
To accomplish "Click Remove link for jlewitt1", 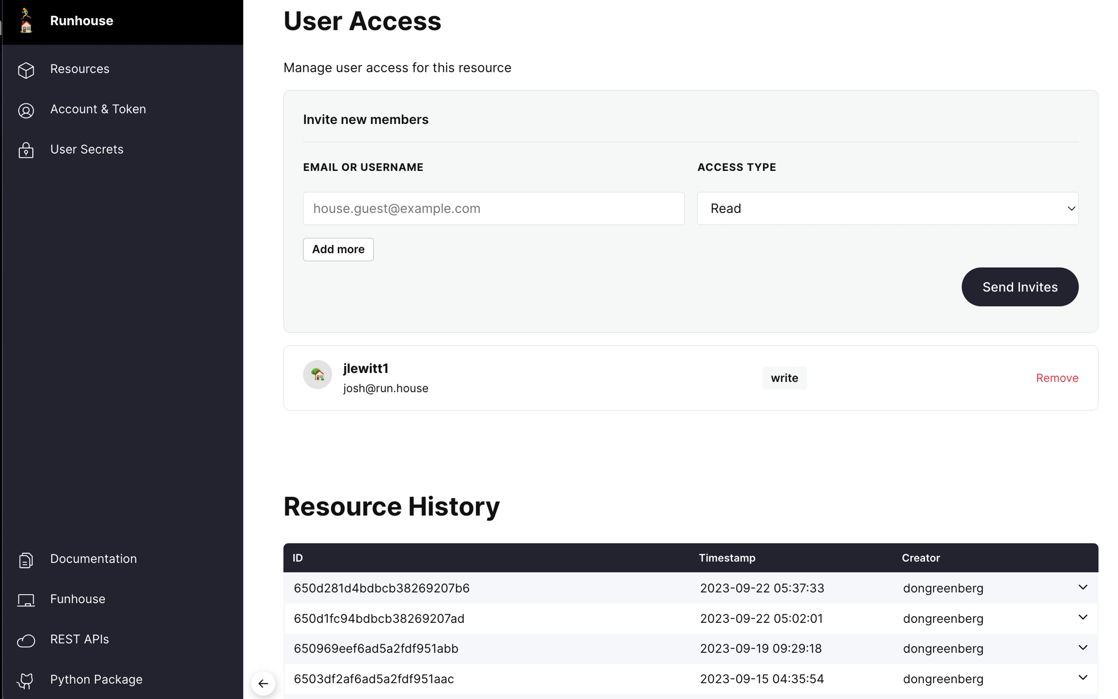I will coord(1057,378).
